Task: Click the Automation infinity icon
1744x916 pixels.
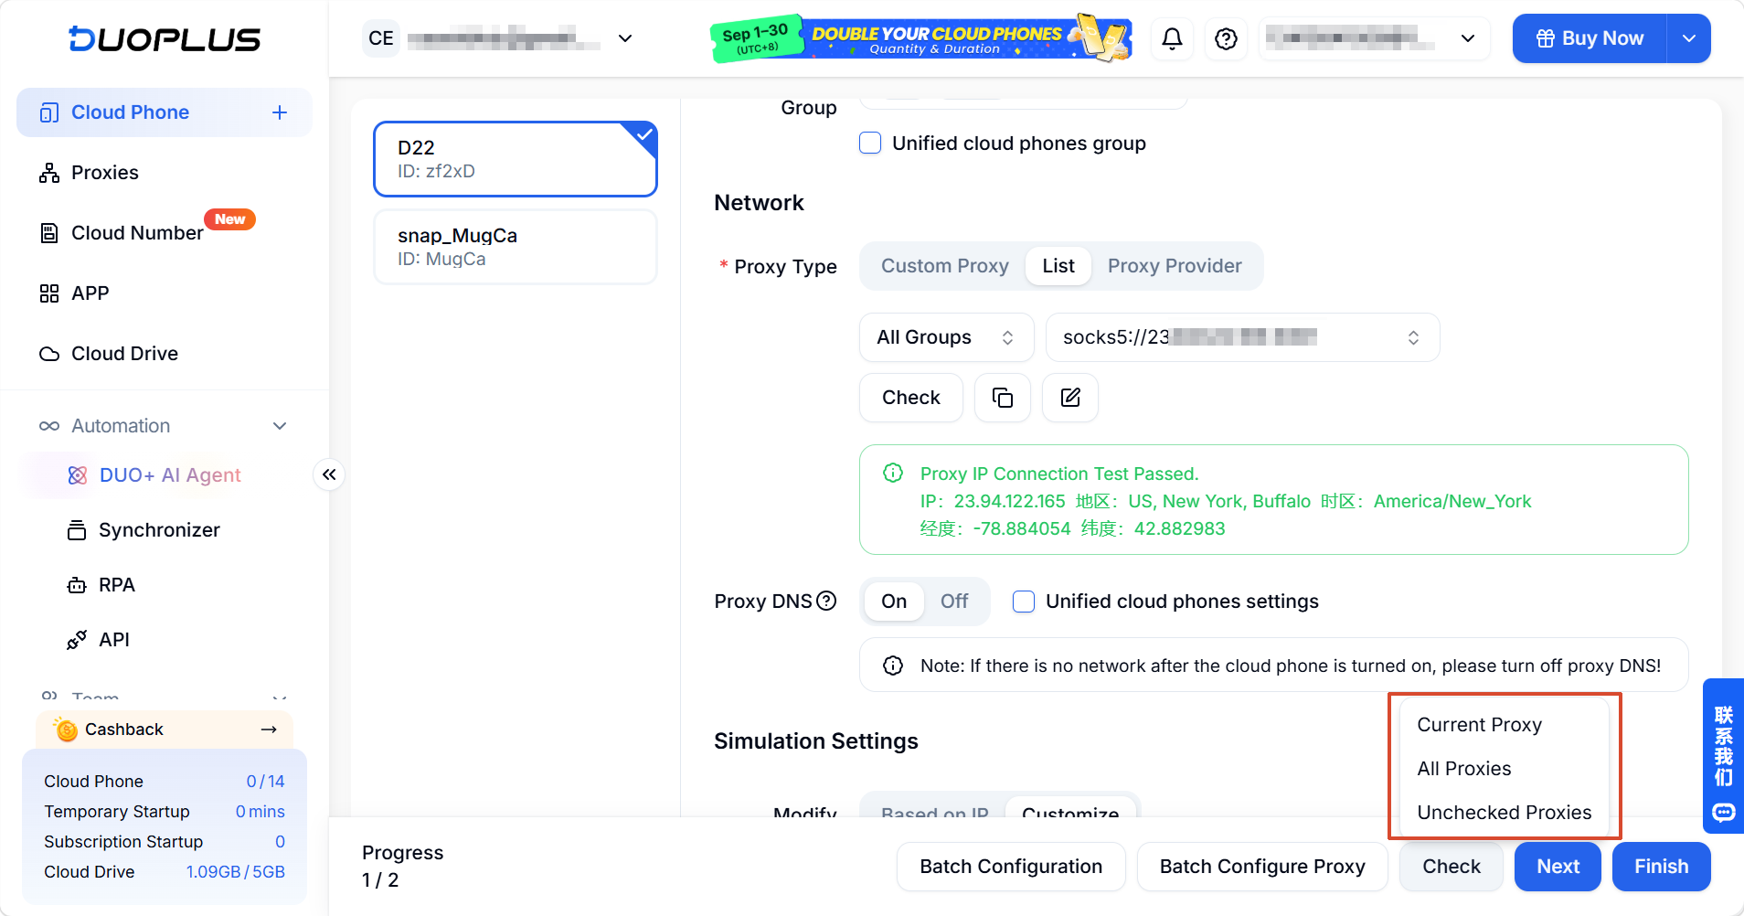Action: coord(49,426)
